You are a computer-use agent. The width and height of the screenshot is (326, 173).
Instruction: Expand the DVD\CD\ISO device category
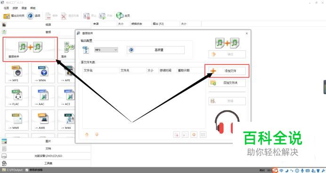[x=46, y=156]
